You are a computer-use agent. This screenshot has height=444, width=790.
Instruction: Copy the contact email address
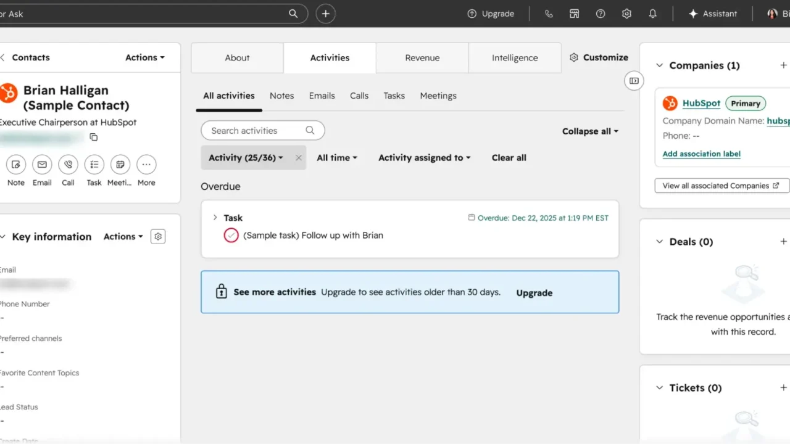coord(94,137)
